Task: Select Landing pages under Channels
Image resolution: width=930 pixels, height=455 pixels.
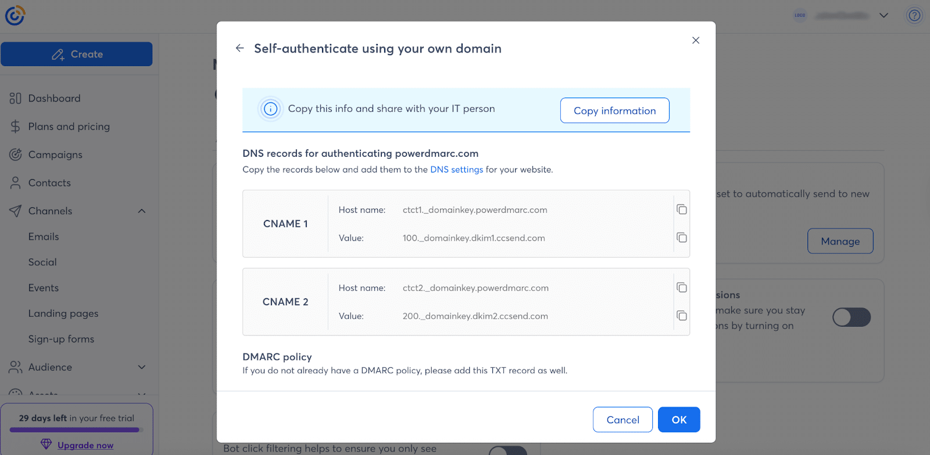Action: (x=63, y=313)
